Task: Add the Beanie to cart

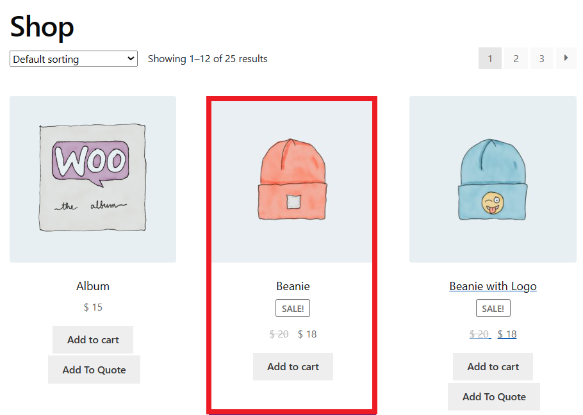Action: 293,366
